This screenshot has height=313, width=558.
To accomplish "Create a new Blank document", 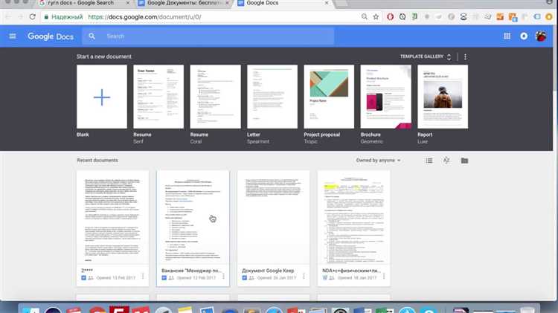I will (102, 97).
